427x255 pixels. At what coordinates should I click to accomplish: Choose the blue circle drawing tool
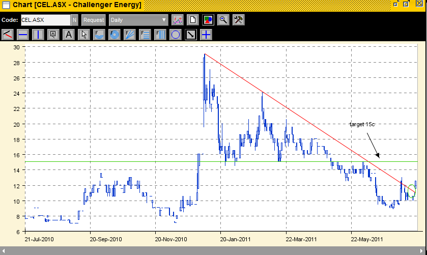click(x=176, y=35)
